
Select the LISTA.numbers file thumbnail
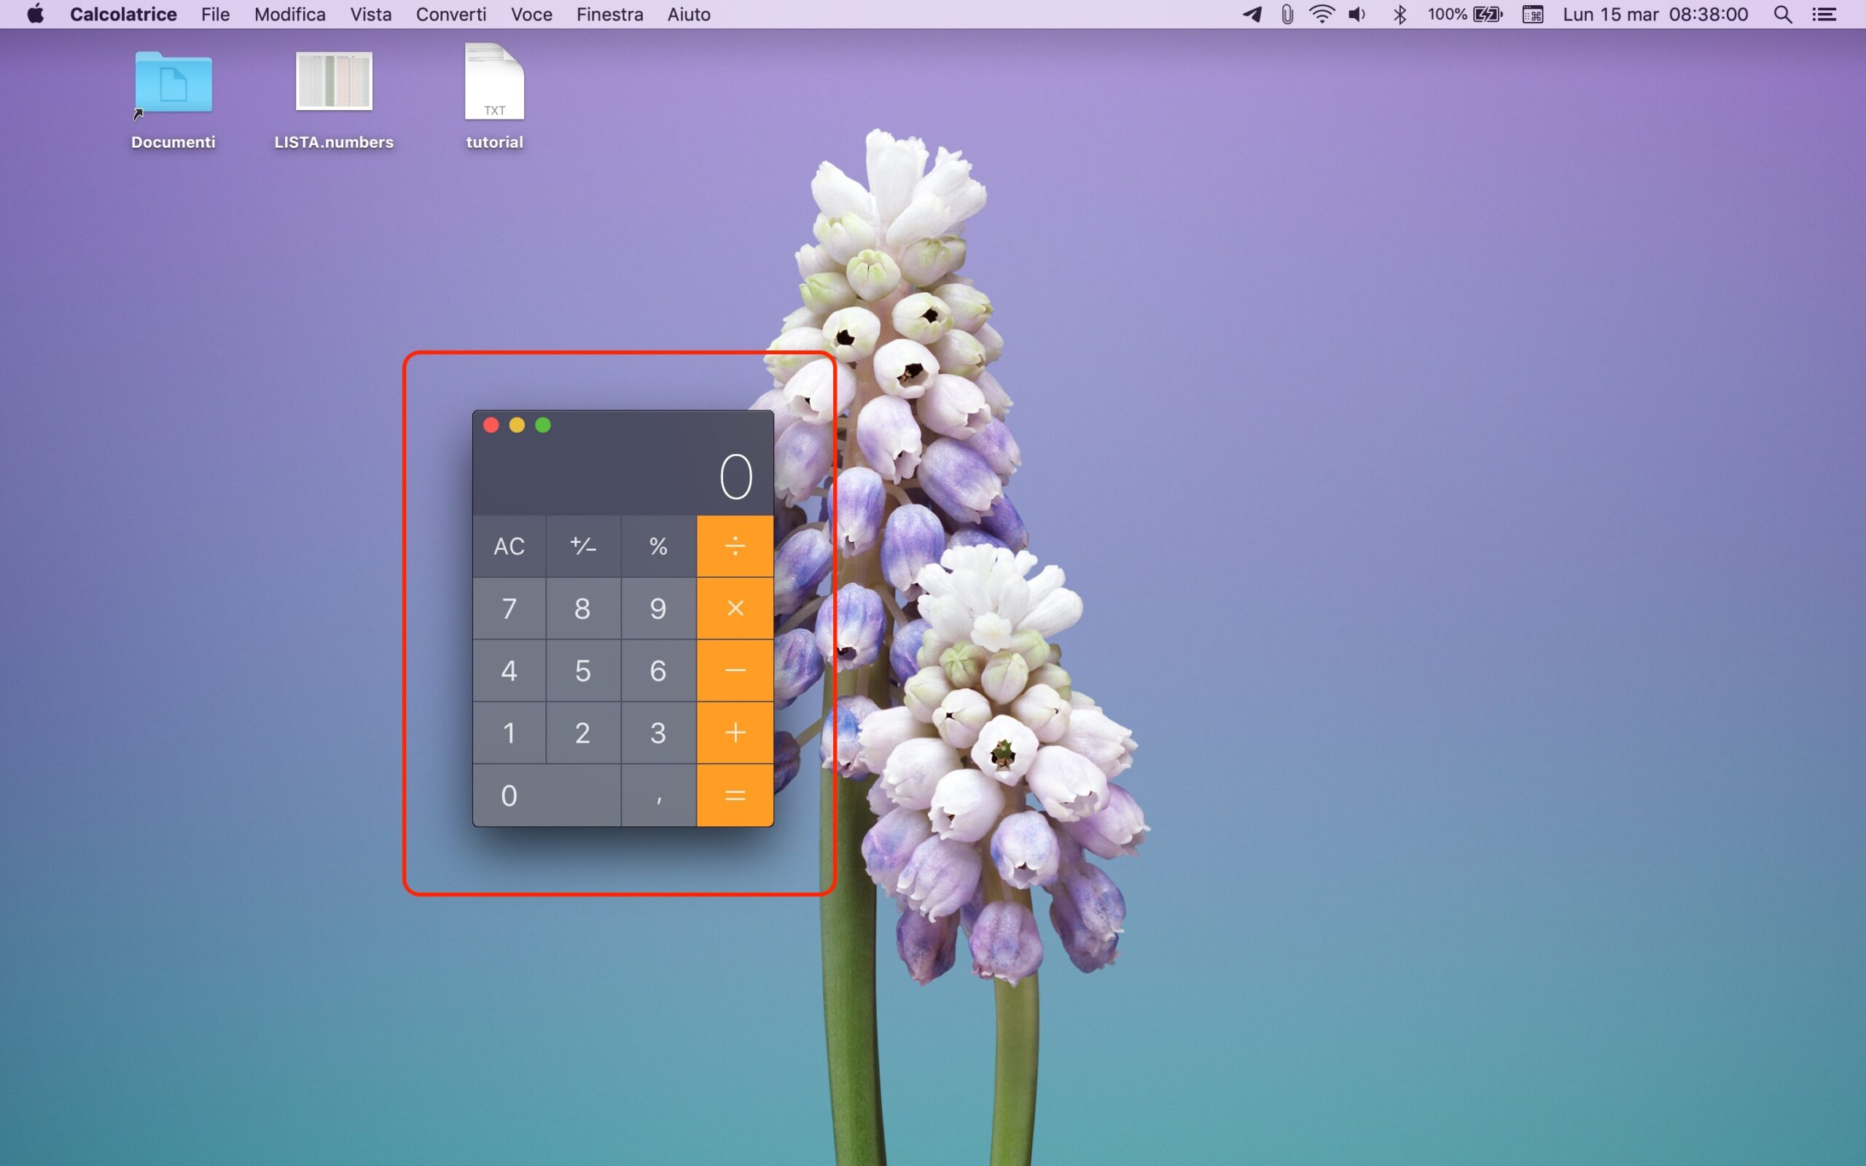click(334, 82)
